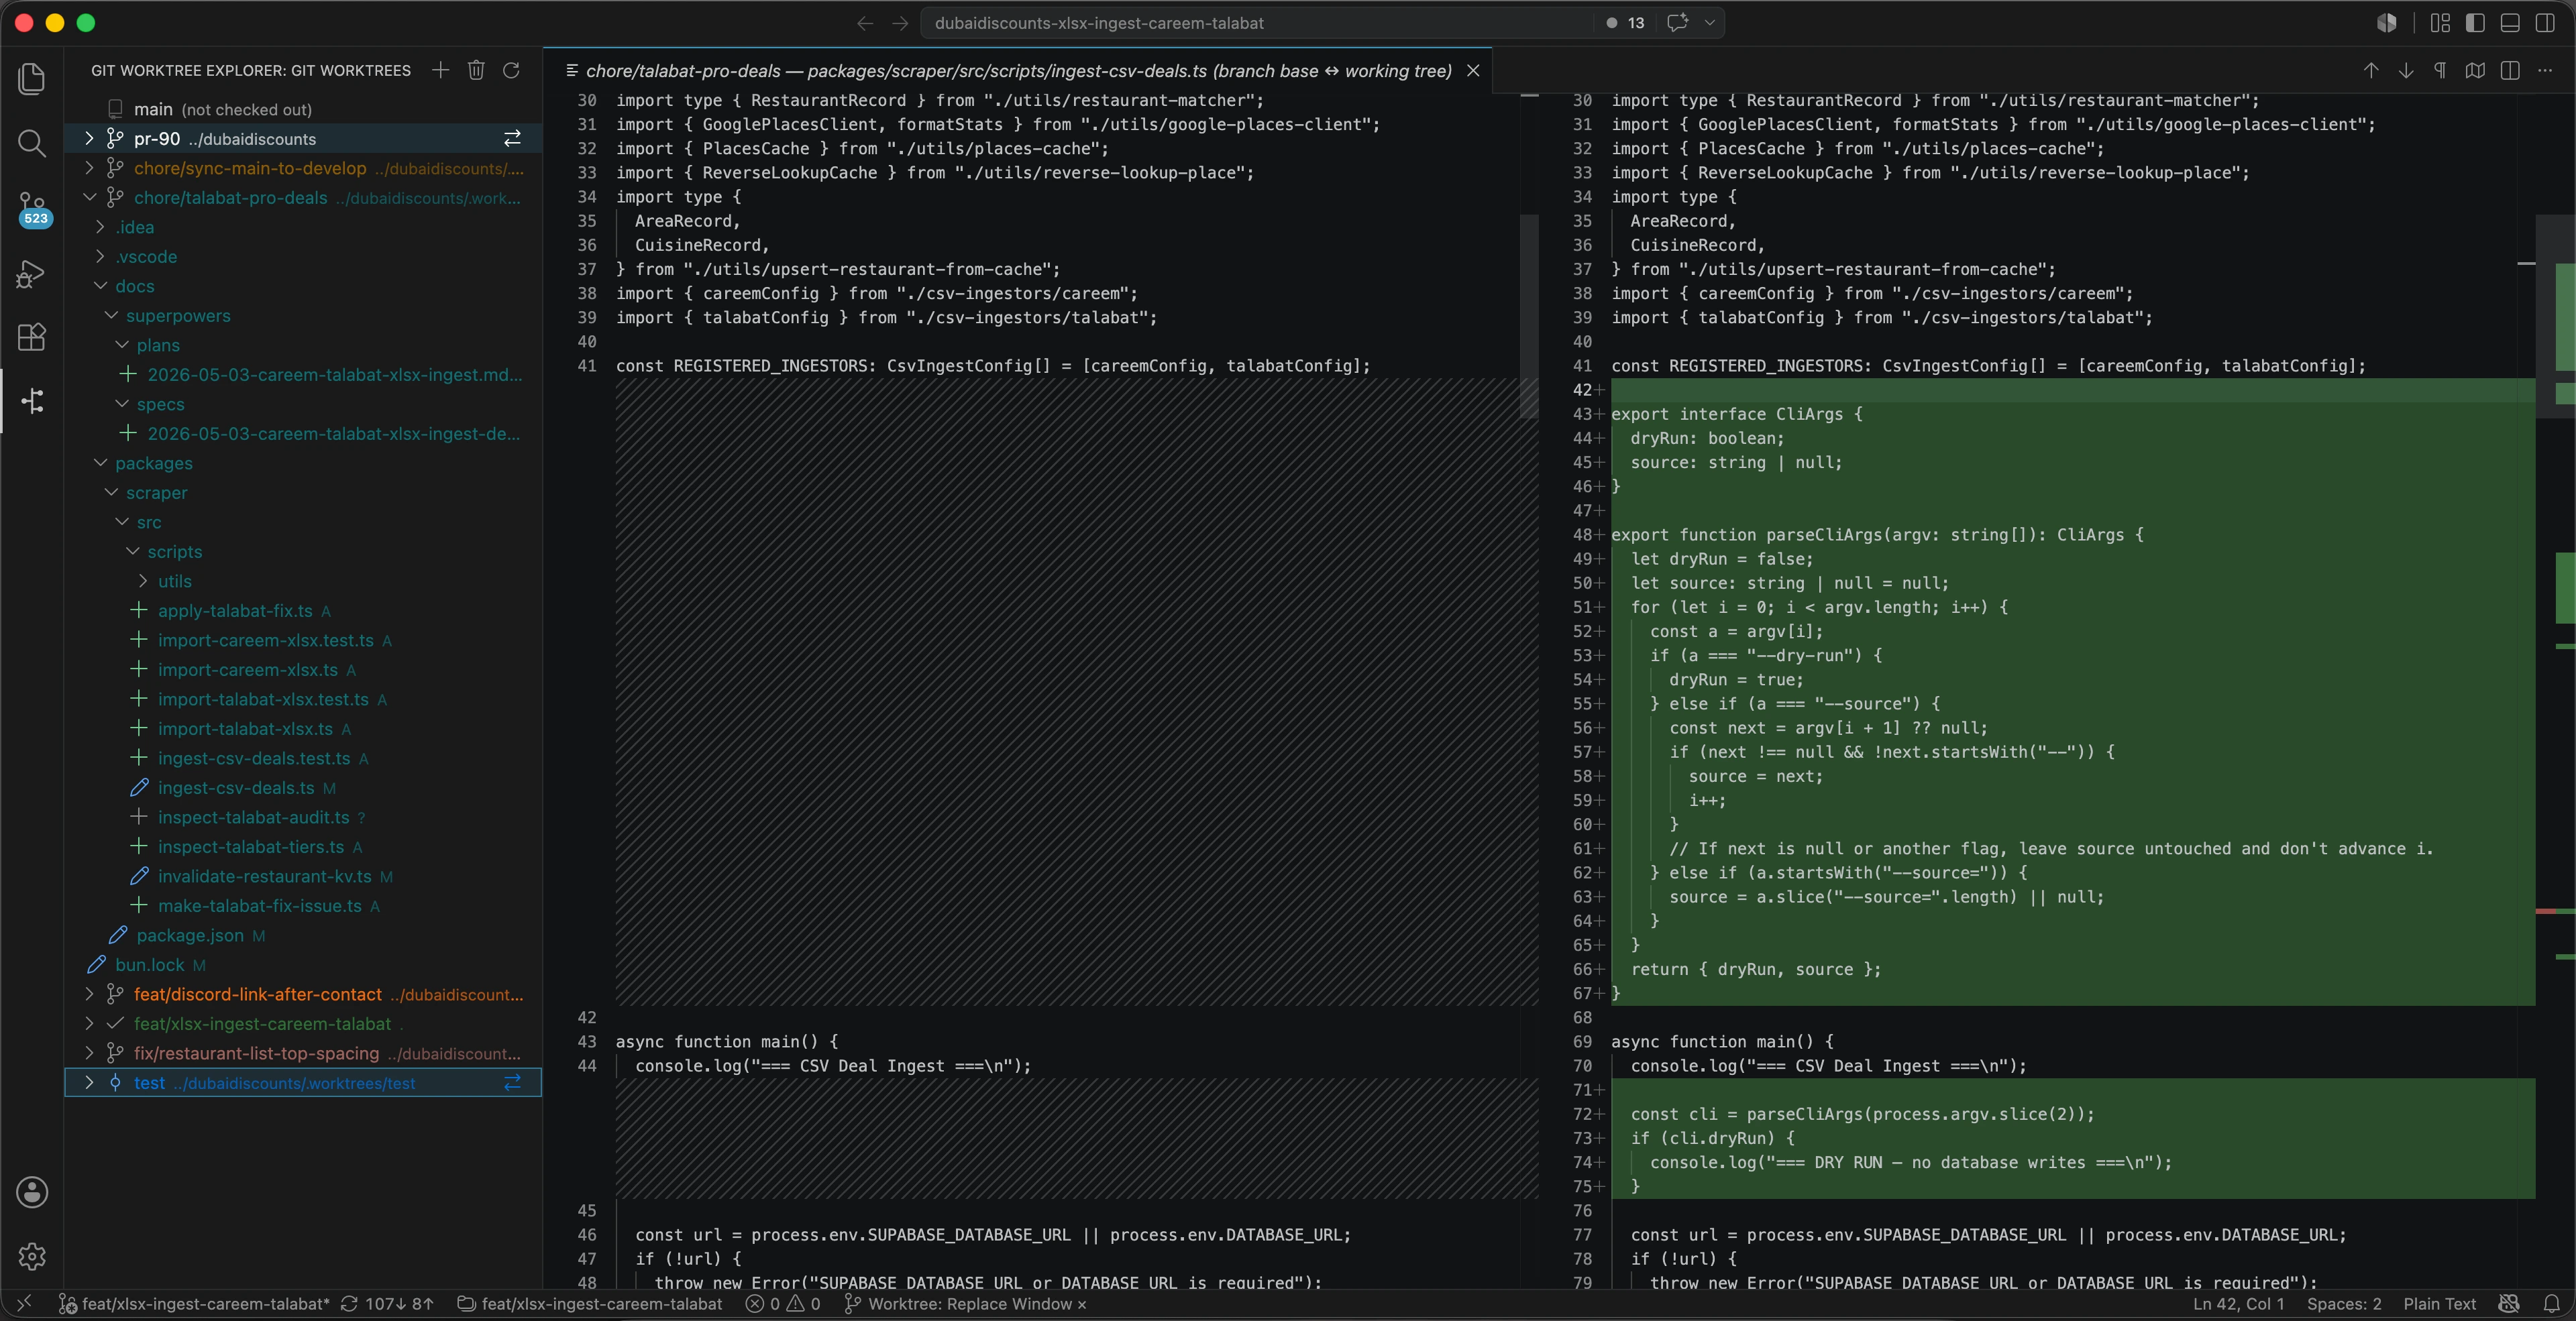
Task: Collapse the docs folder
Action: pos(100,286)
